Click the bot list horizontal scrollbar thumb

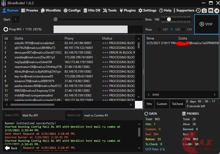pos(32,105)
